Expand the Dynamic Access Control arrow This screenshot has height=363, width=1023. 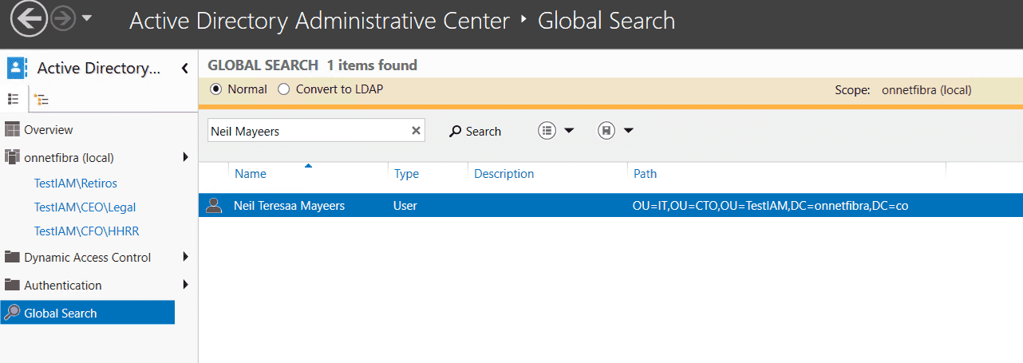[x=185, y=257]
